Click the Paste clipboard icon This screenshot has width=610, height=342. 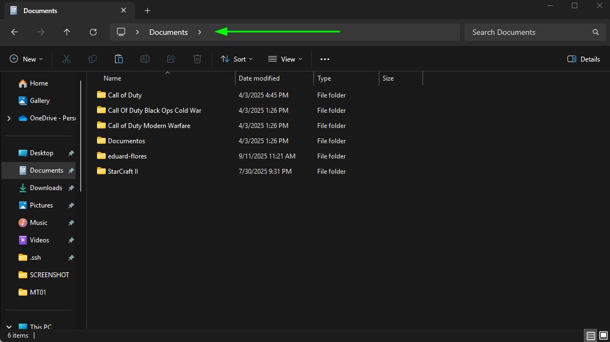(119, 59)
